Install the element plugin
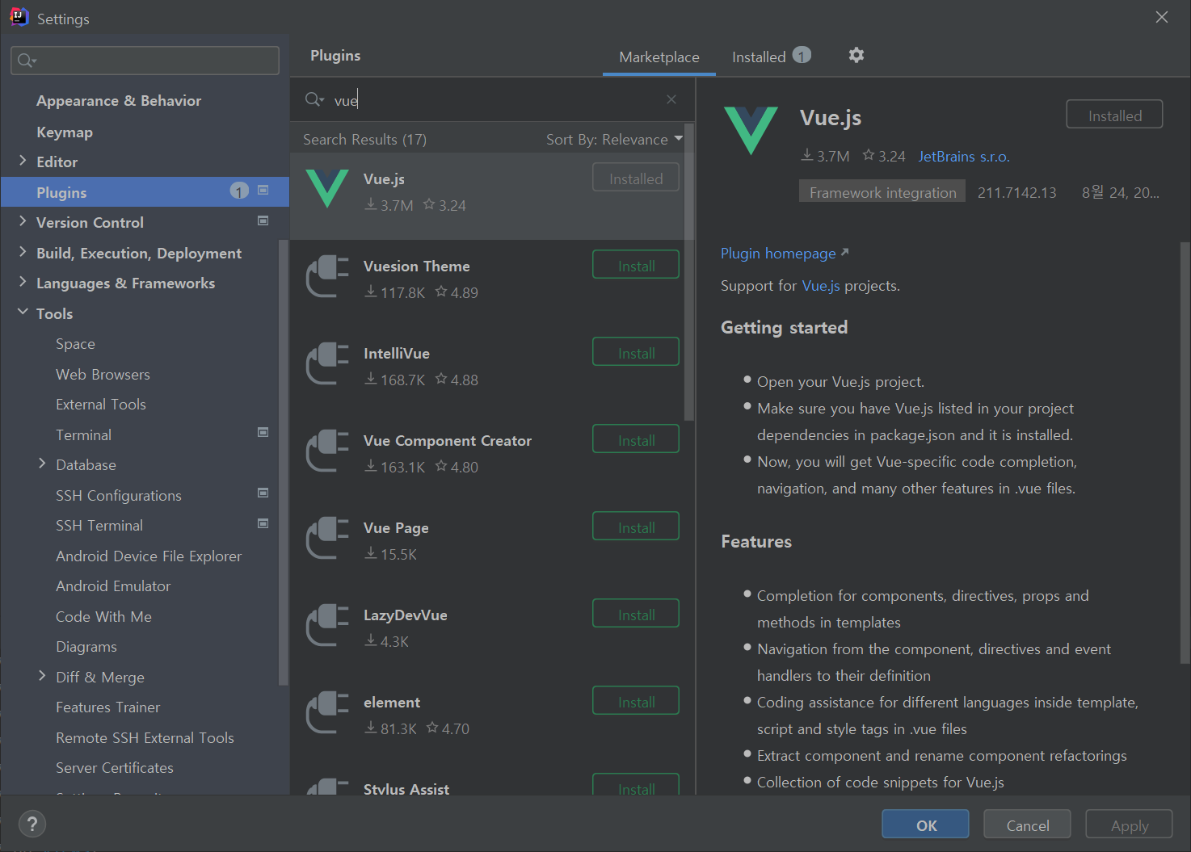This screenshot has width=1191, height=852. point(636,701)
